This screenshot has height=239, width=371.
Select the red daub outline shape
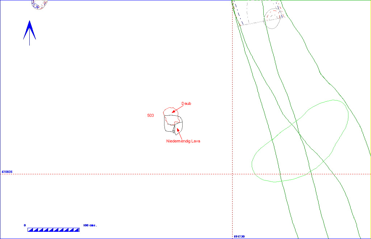point(171,116)
